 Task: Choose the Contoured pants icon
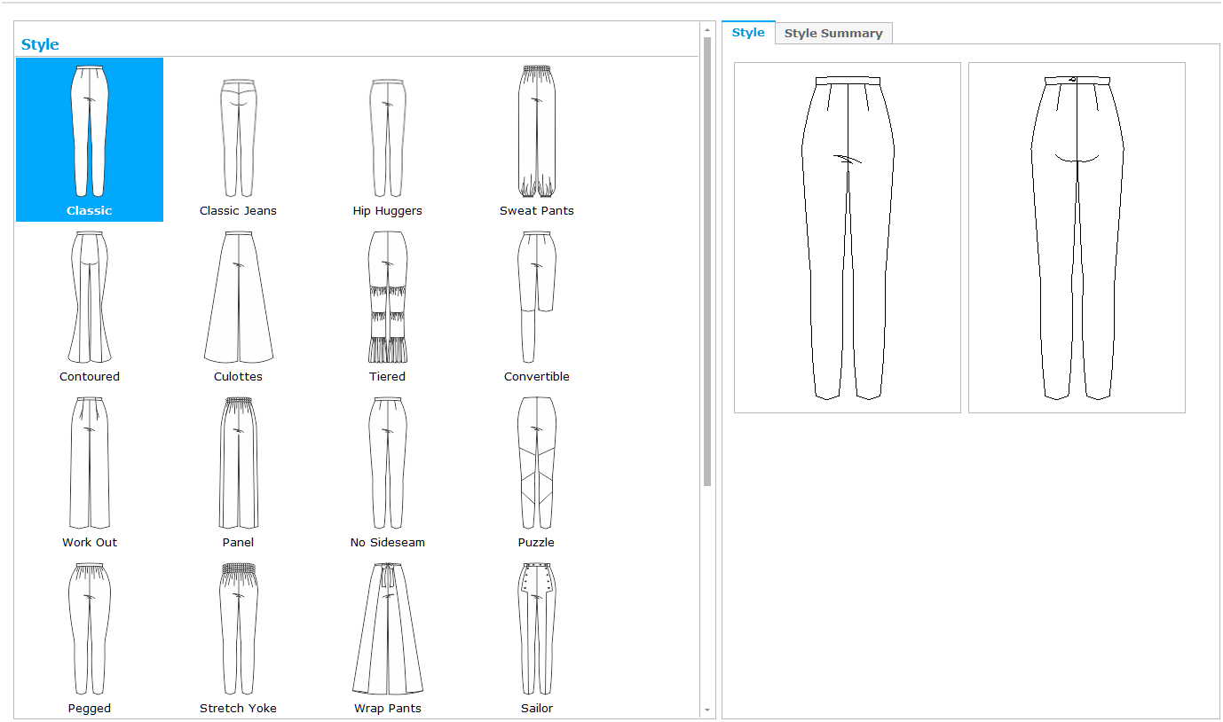(90, 296)
